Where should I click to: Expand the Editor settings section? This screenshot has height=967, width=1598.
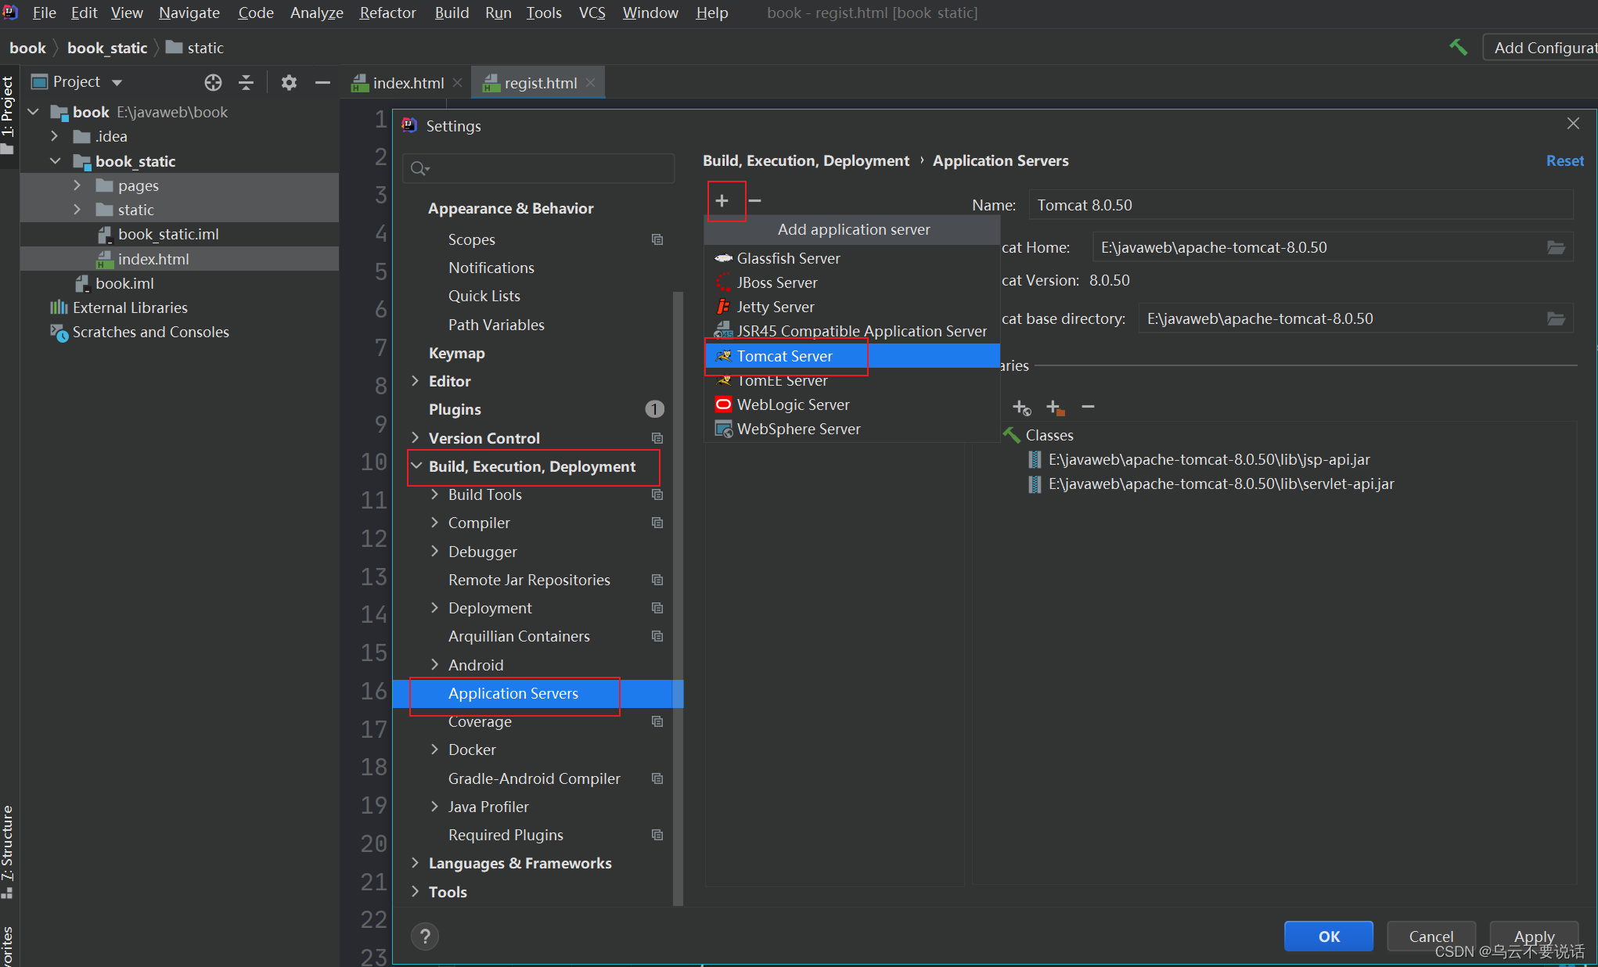[415, 381]
